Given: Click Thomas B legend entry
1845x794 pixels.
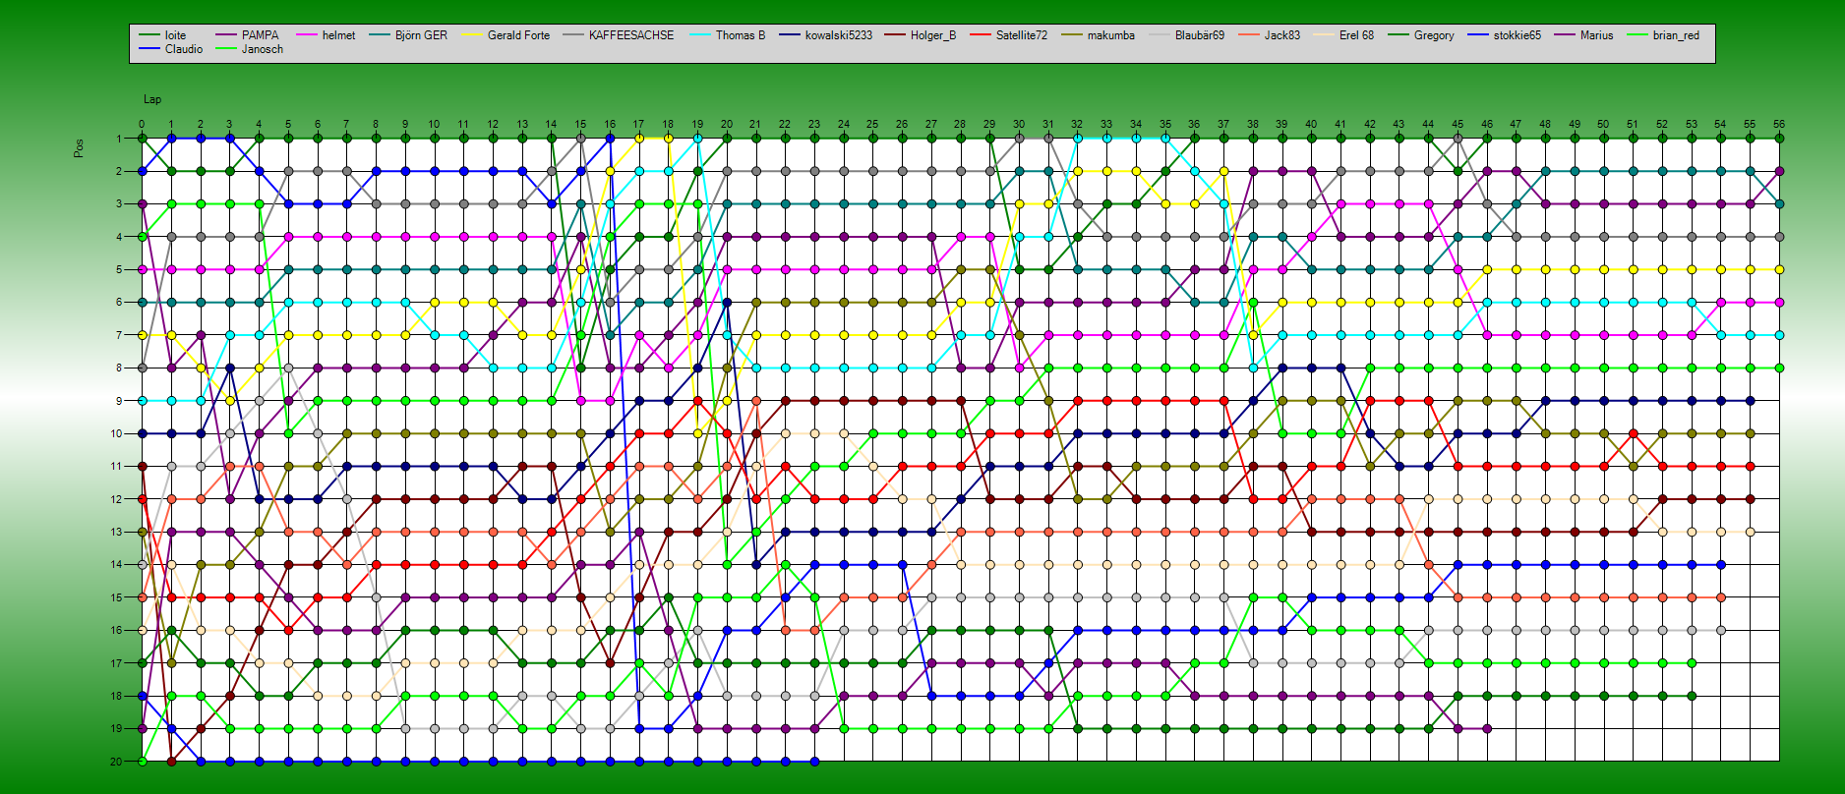Looking at the screenshot, I should click(740, 35).
